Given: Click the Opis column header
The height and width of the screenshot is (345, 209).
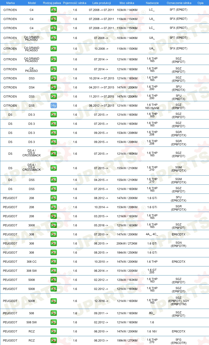Looking at the screenshot, I should pyautogui.click(x=200, y=3).
